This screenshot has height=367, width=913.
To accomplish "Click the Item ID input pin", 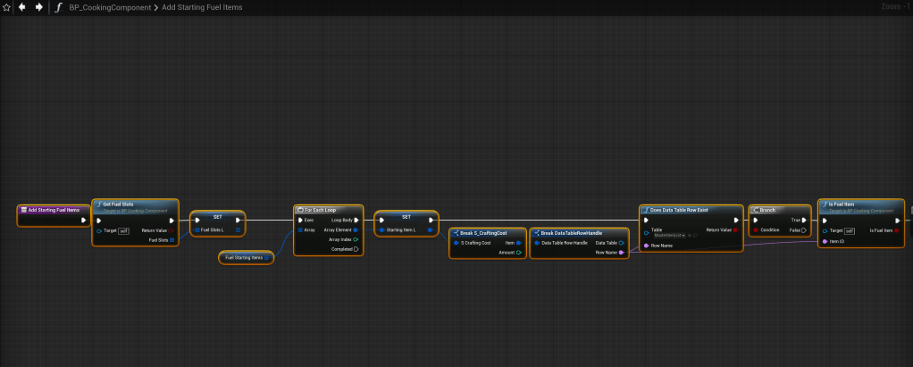I will coord(825,241).
